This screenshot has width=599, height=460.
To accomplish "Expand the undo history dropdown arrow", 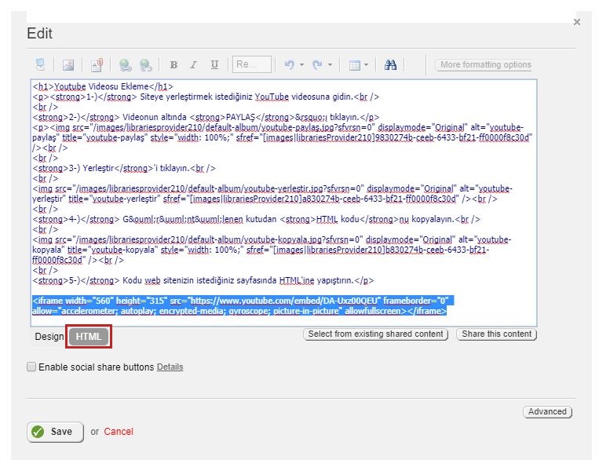I will coord(301,65).
